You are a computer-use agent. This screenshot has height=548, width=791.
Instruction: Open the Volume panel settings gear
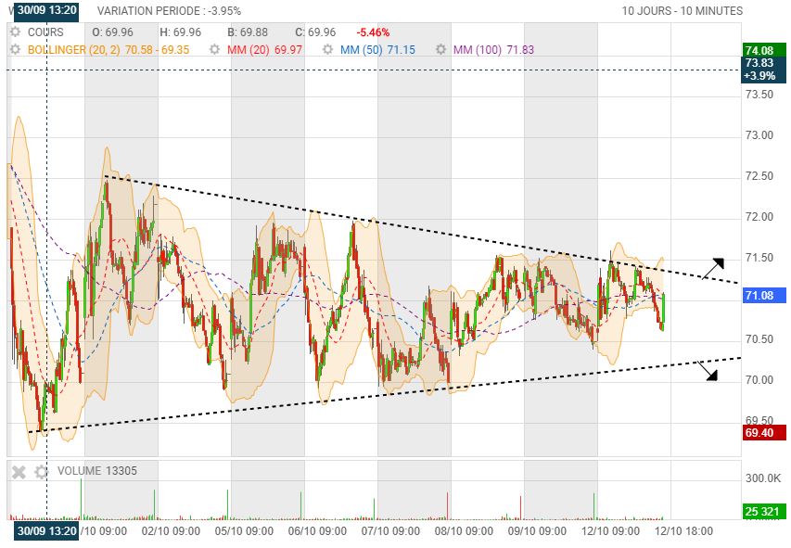40,471
